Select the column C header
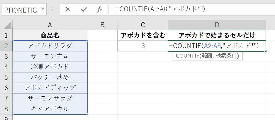The width and height of the screenshot is (275, 120). 143,25
